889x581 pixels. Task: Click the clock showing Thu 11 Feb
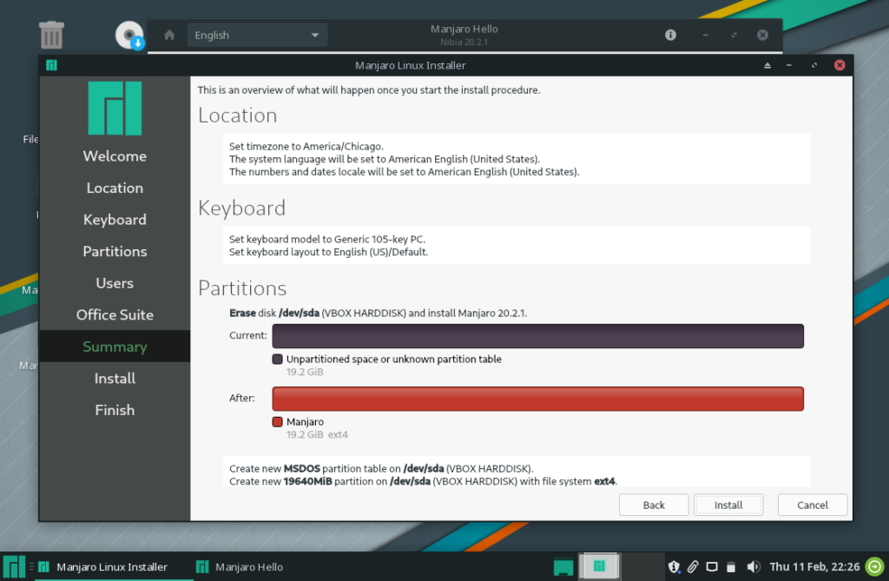(814, 566)
